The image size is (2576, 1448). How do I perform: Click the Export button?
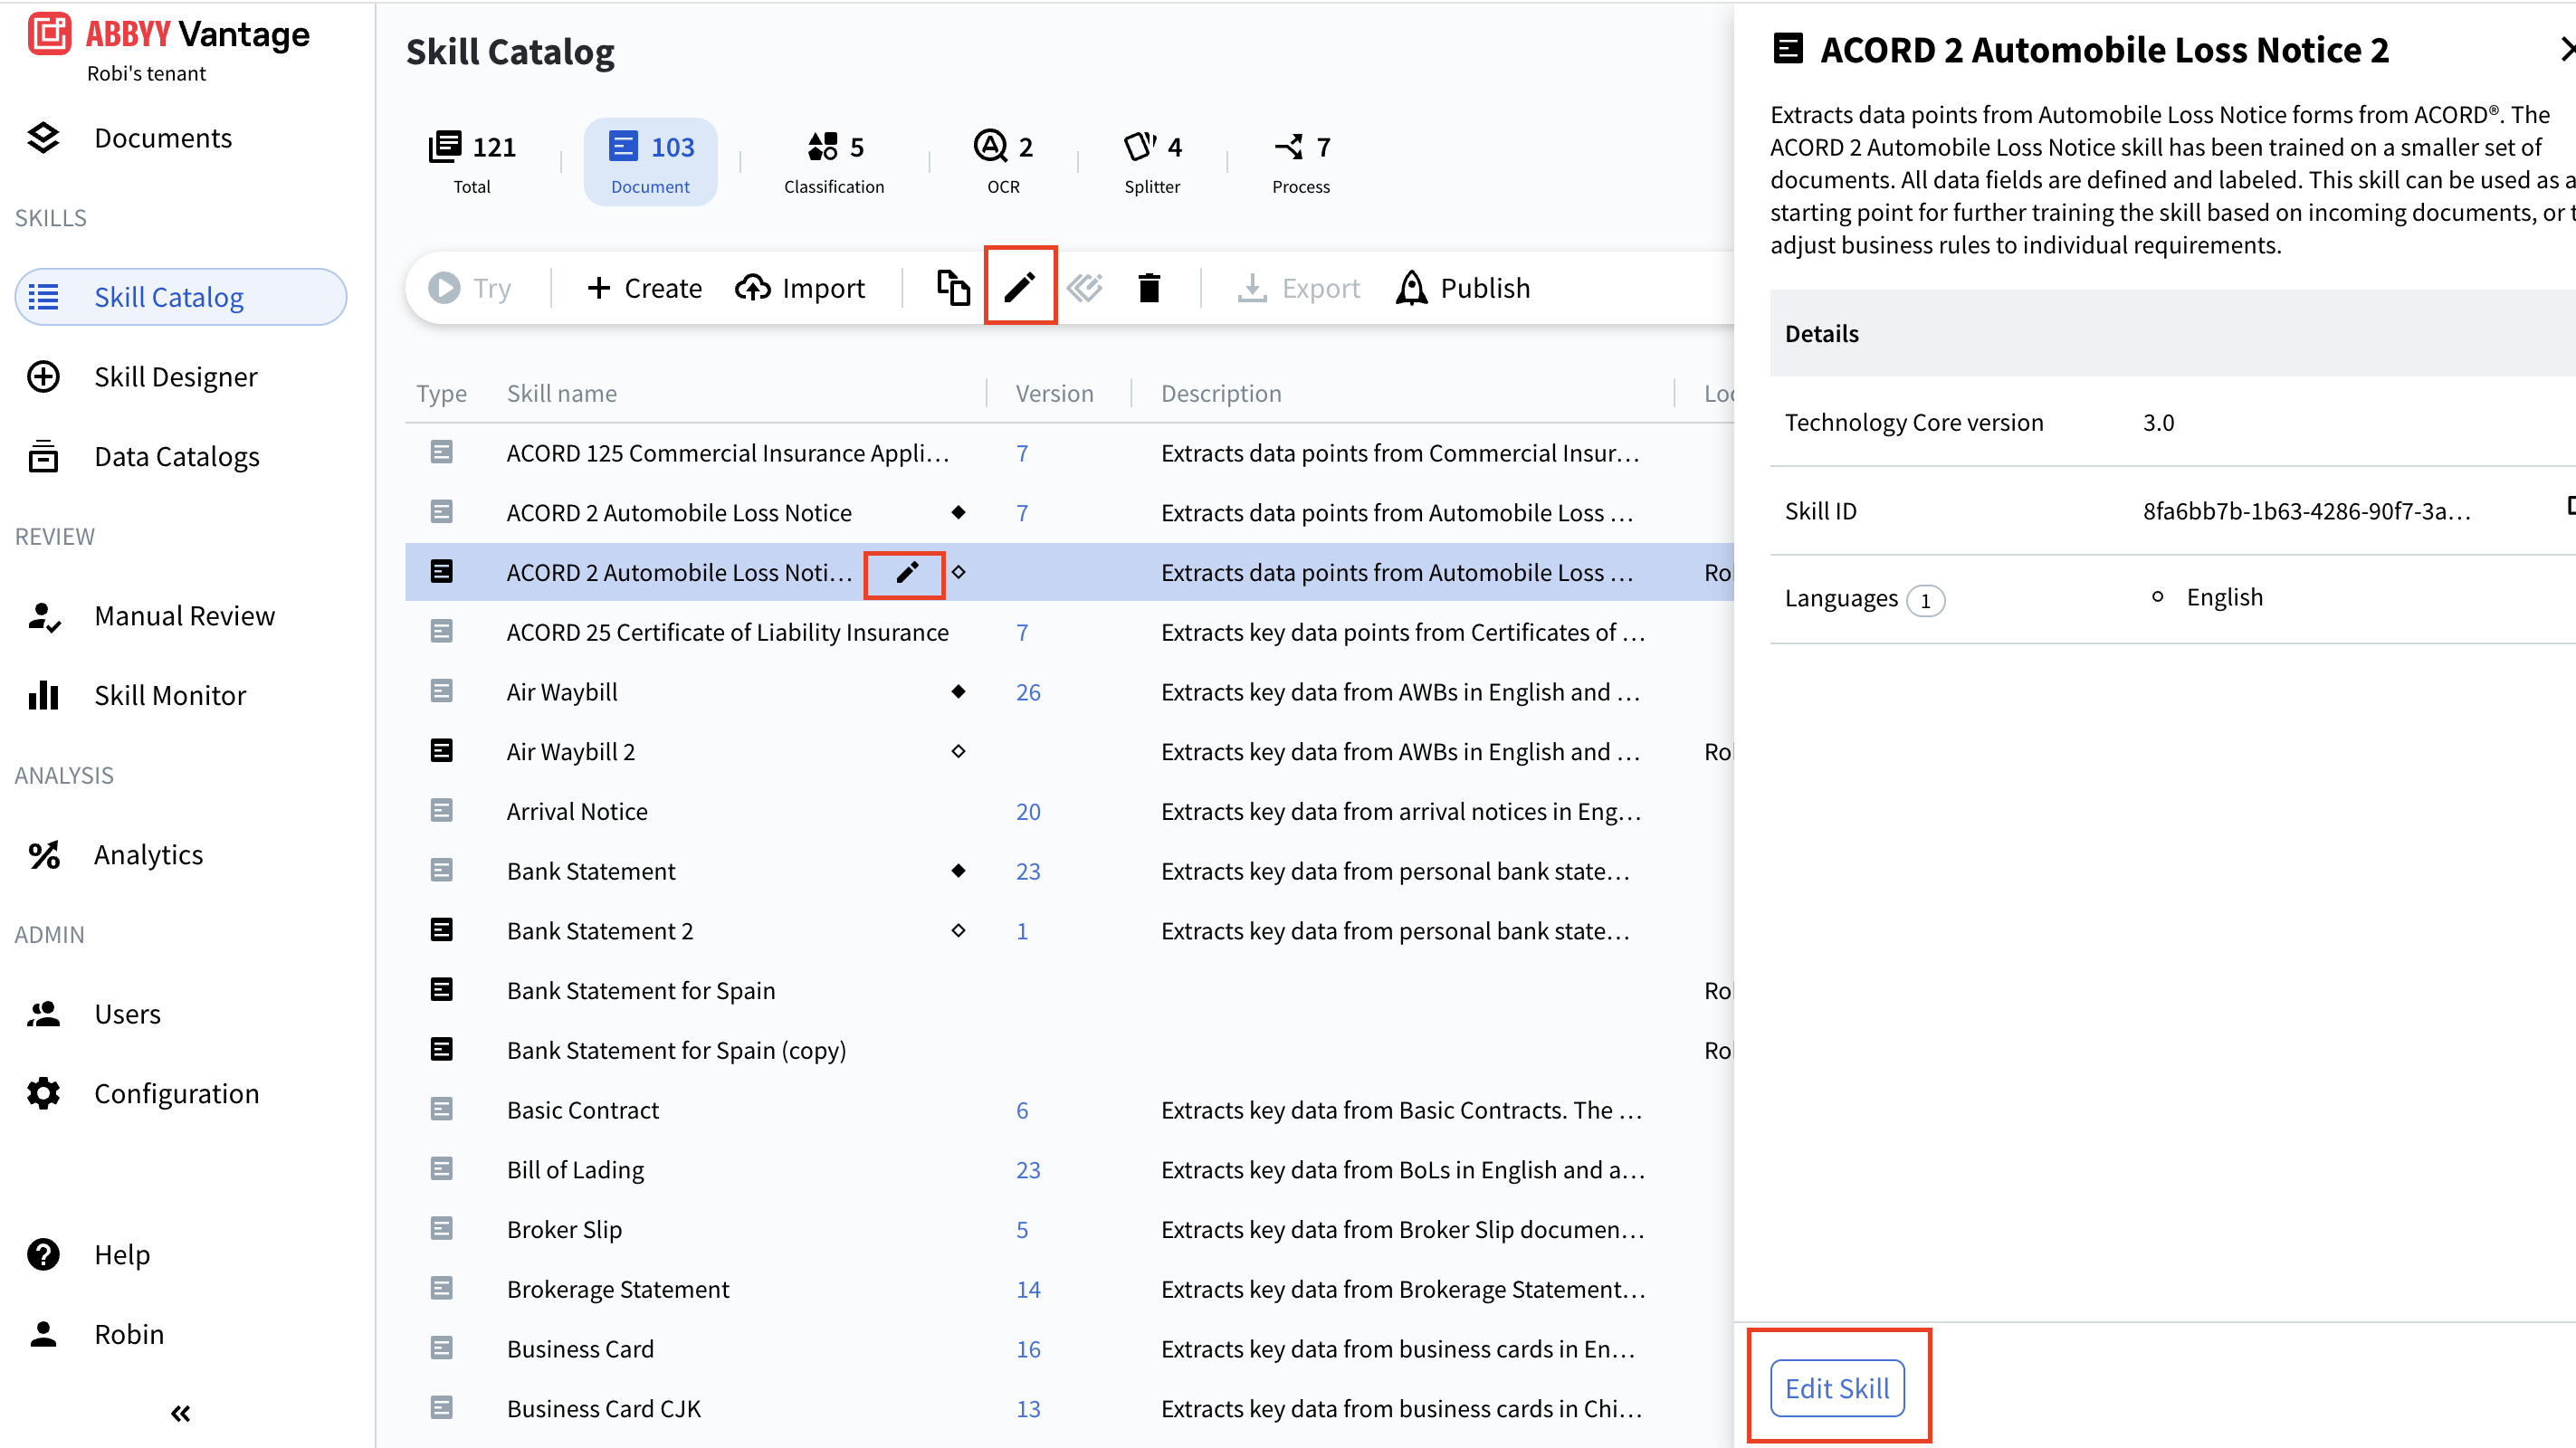[1298, 288]
